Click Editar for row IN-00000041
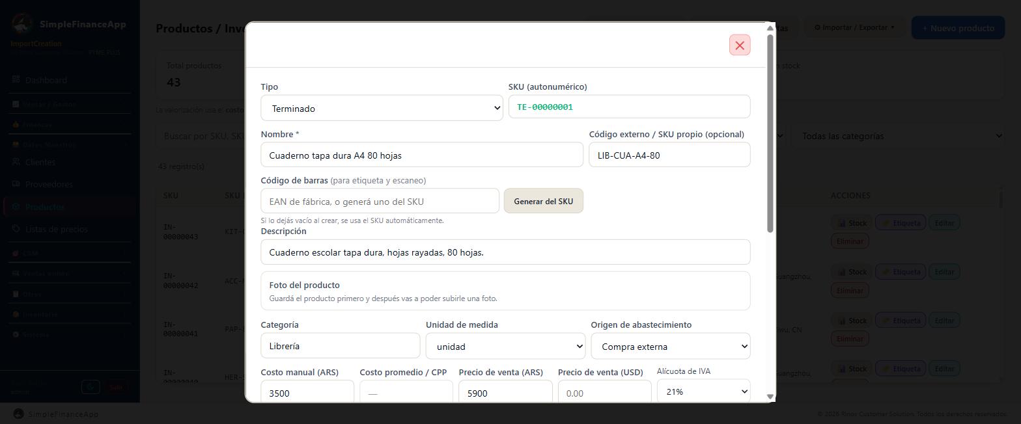This screenshot has height=424, width=1021. pos(944,321)
